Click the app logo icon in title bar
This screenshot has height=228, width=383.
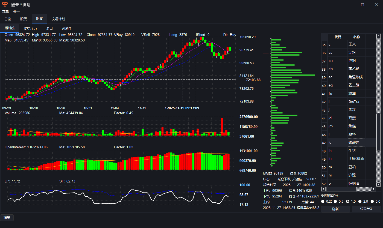click(x=5, y=4)
